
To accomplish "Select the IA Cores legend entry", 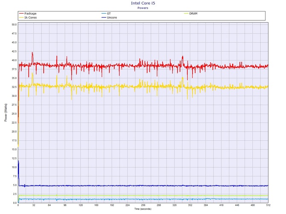I will pos(28,17).
